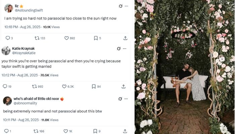
Task: Click the Grok icon on noor's tweet
Action: (x=120, y=99)
